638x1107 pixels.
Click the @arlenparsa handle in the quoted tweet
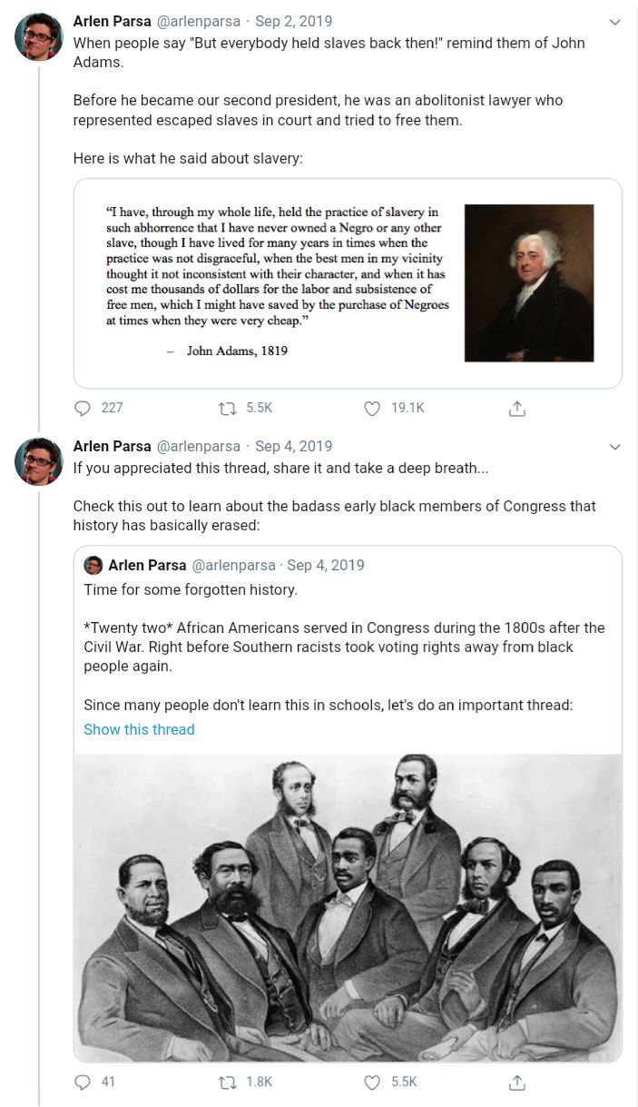point(232,565)
